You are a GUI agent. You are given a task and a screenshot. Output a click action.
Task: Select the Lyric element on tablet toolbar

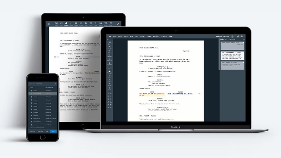[x=111, y=24]
